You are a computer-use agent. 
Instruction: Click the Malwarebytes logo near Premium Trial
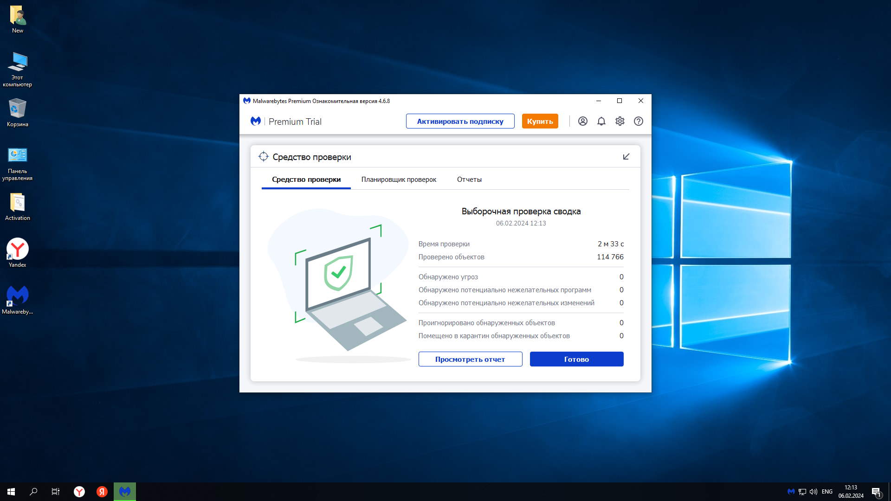[x=256, y=121]
